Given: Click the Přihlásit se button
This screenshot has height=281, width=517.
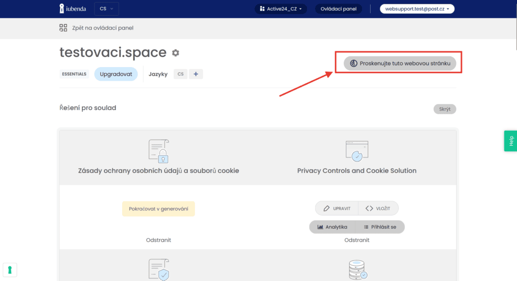Looking at the screenshot, I should click(x=380, y=227).
